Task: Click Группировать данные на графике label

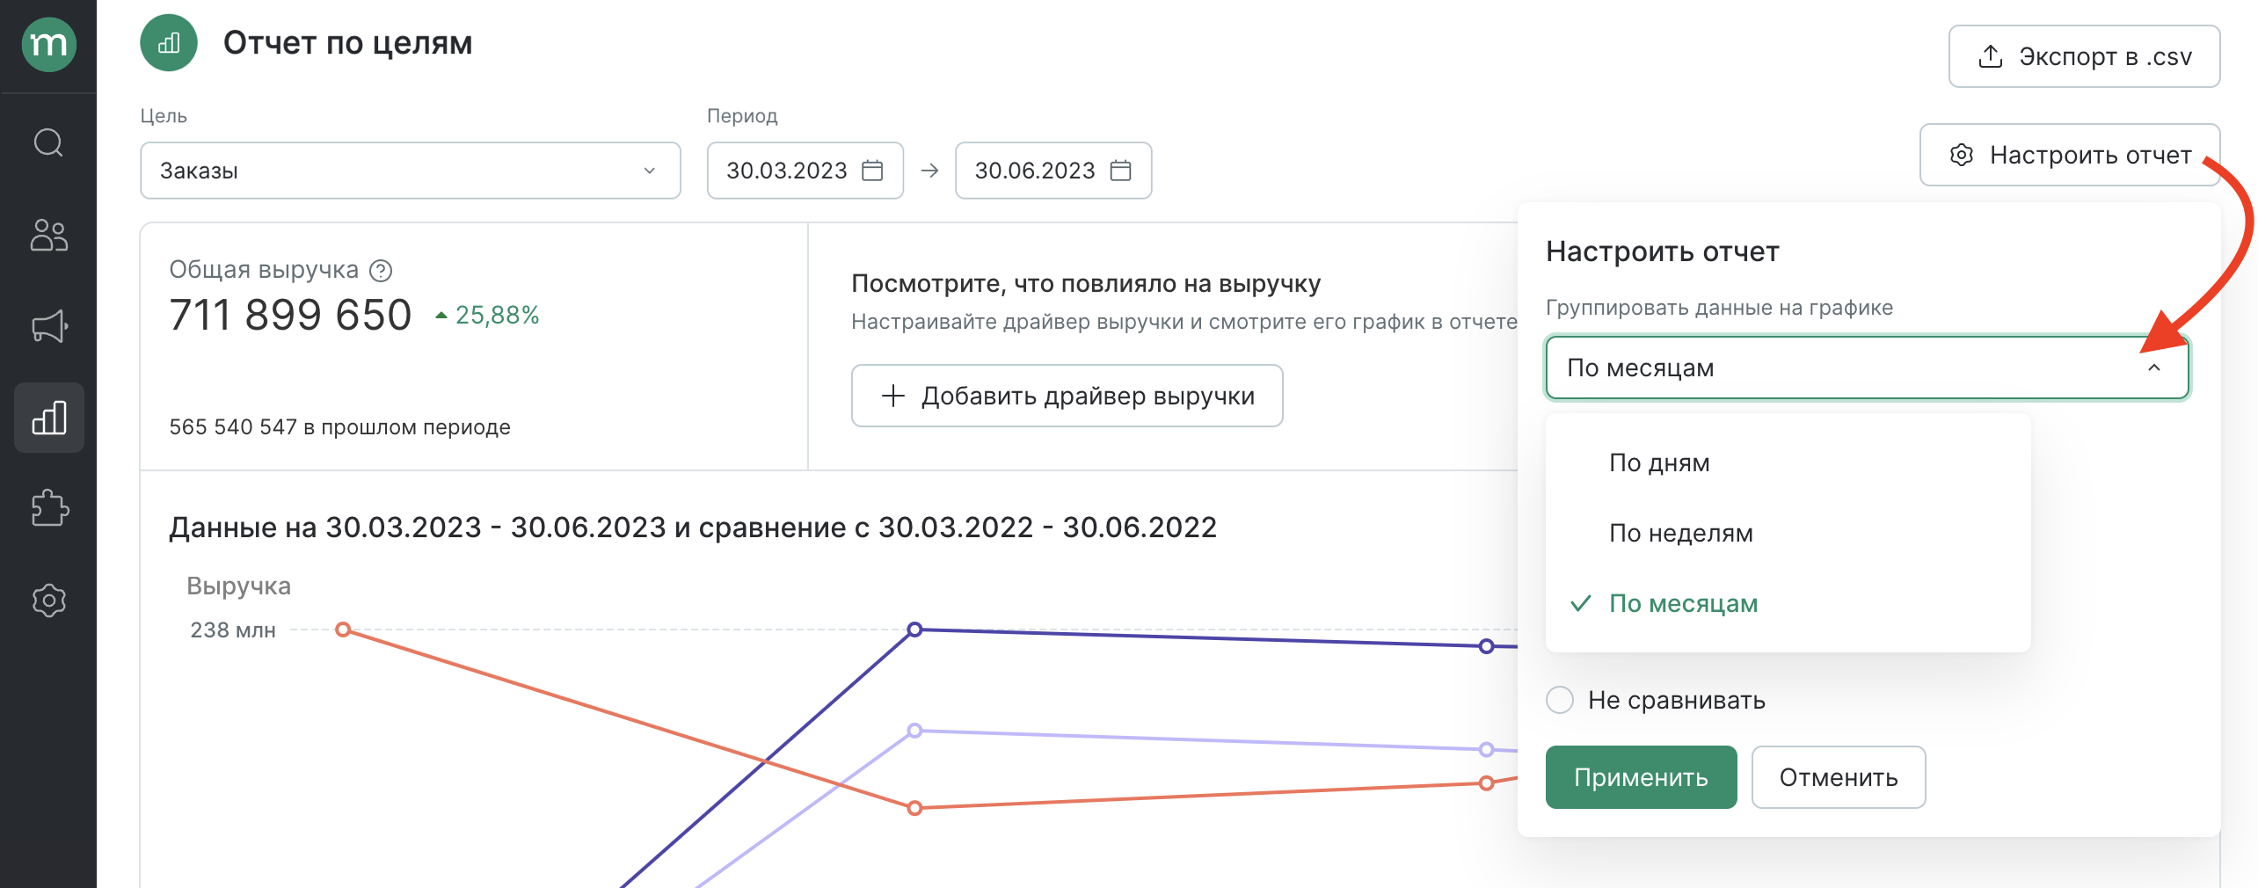Action: [1719, 308]
